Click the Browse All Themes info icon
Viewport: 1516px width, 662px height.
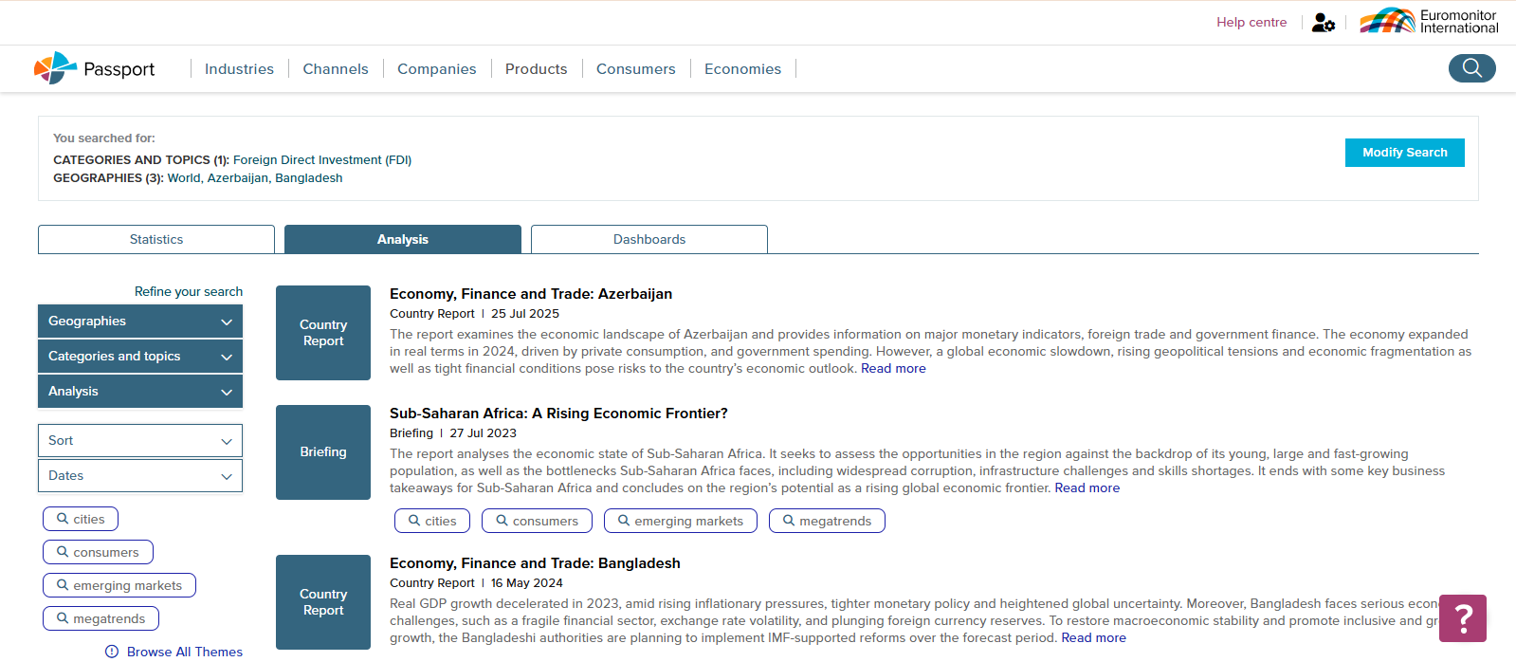[112, 652]
